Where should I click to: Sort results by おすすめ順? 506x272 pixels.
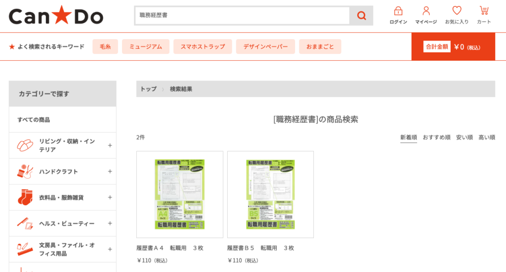(436, 137)
